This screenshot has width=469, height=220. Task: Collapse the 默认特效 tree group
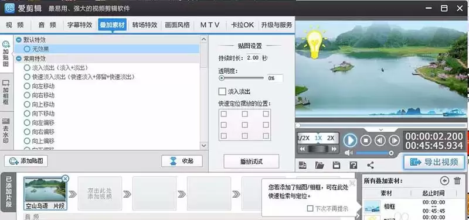point(19,40)
